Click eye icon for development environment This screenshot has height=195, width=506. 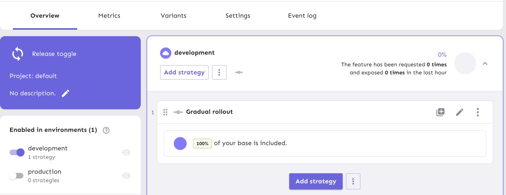pyautogui.click(x=126, y=152)
